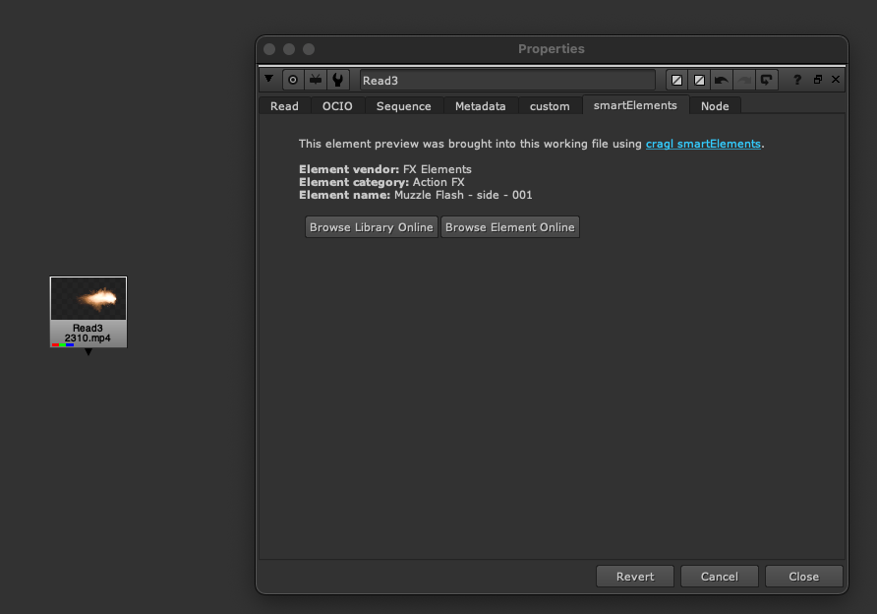Click the undo arrow icon
The height and width of the screenshot is (614, 877).
tap(722, 80)
